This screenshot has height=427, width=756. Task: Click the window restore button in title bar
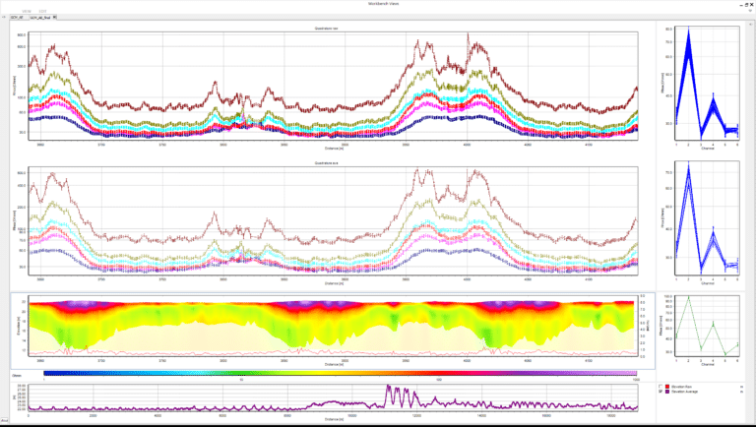coord(746,4)
